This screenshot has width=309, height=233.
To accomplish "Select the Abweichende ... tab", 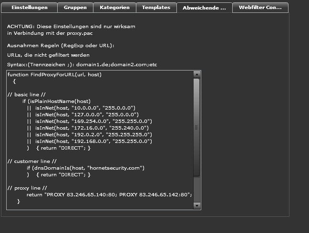I will point(205,8).
